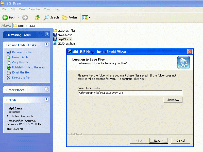203x152 pixels.
Task: Click the Delete this file link
Action: (x=21, y=78)
